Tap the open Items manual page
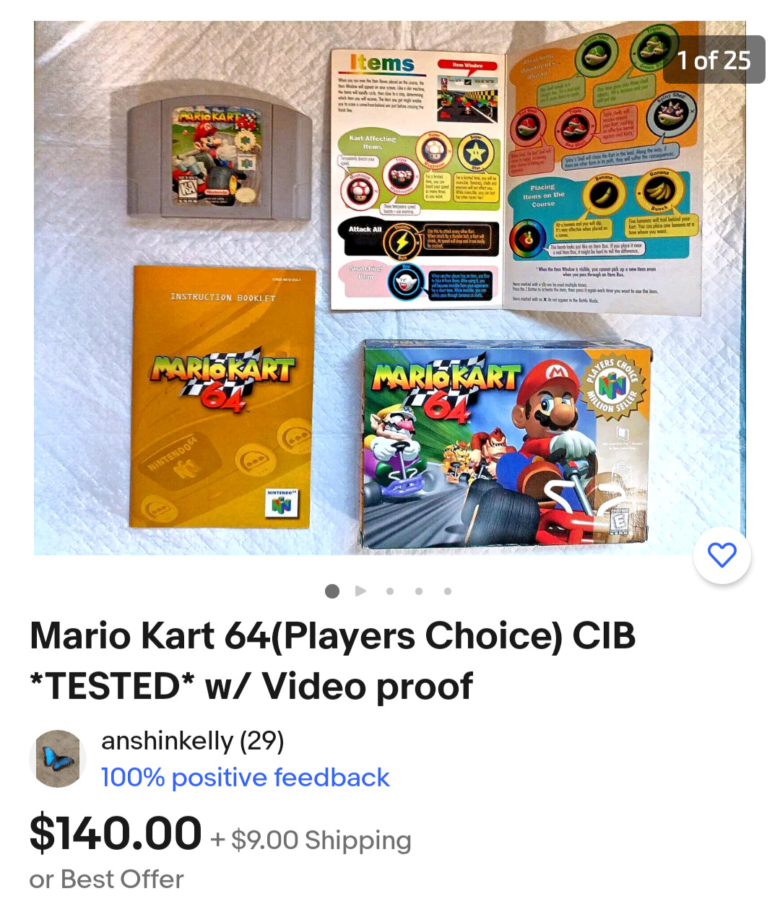This screenshot has height=912, width=780. pos(516,179)
